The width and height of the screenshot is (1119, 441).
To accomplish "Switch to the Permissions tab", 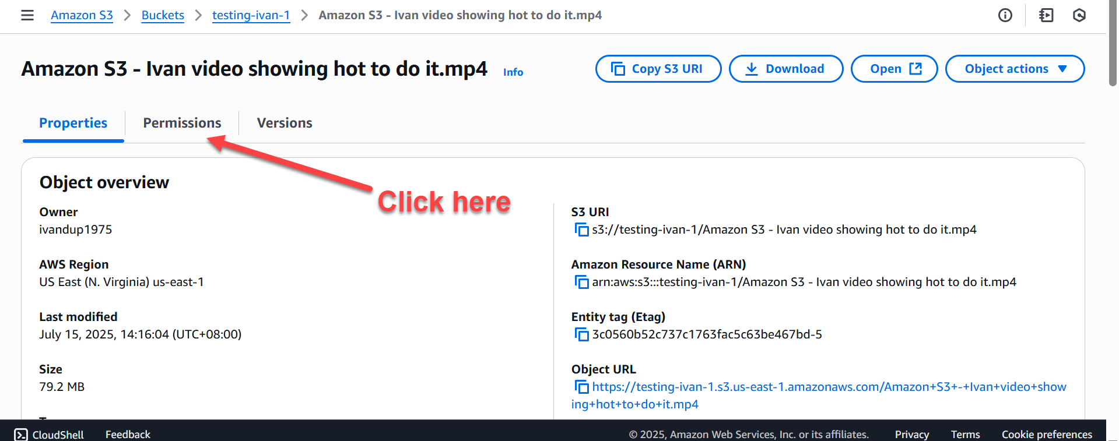I will [182, 123].
